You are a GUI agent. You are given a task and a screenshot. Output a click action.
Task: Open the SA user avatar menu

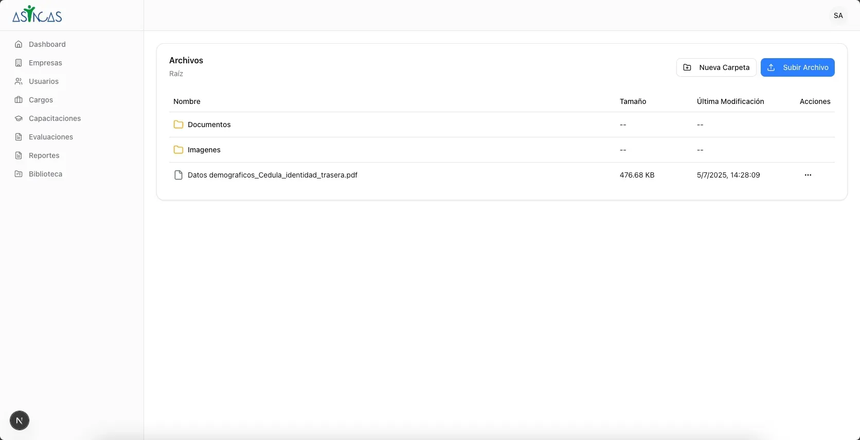[x=838, y=15]
